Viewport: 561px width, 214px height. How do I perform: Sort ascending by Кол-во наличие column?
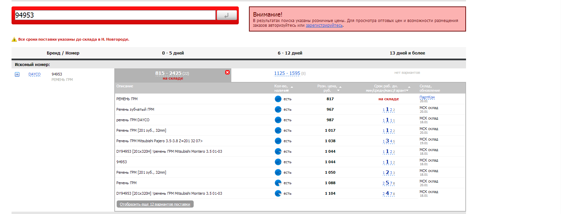click(292, 87)
